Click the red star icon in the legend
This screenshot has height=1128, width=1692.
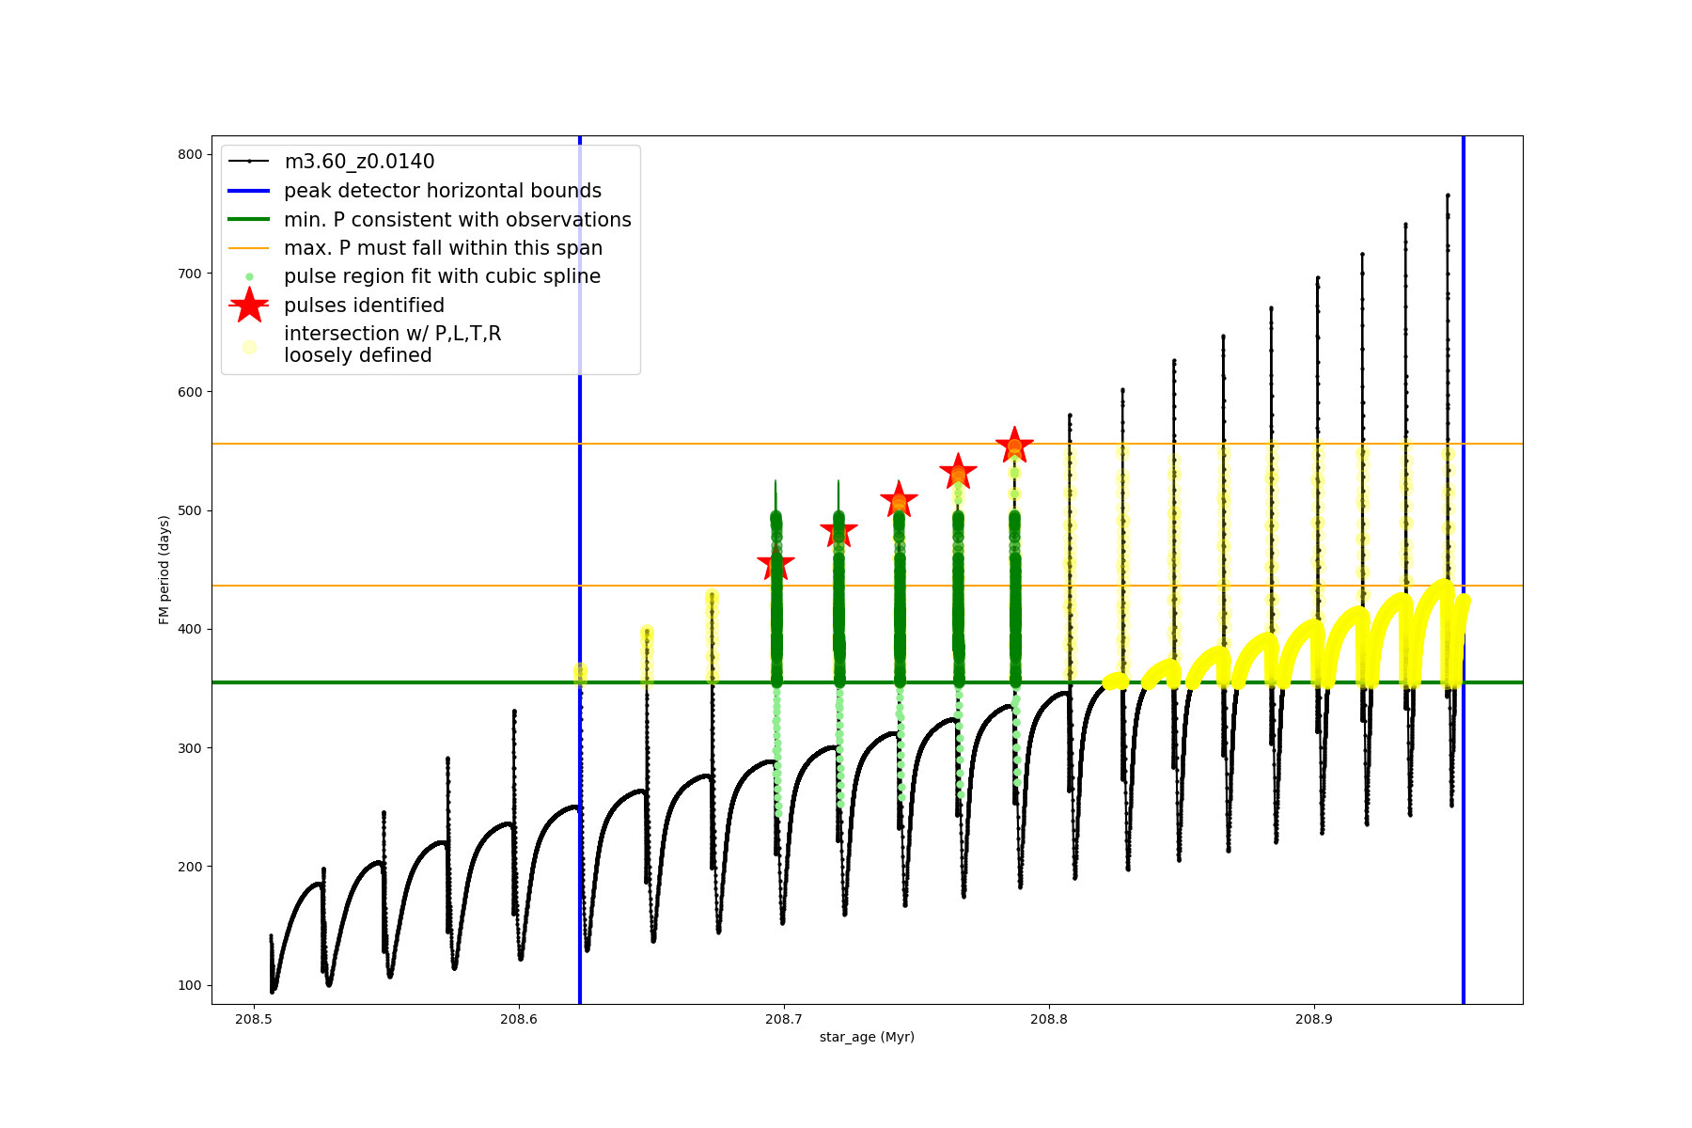[x=249, y=305]
